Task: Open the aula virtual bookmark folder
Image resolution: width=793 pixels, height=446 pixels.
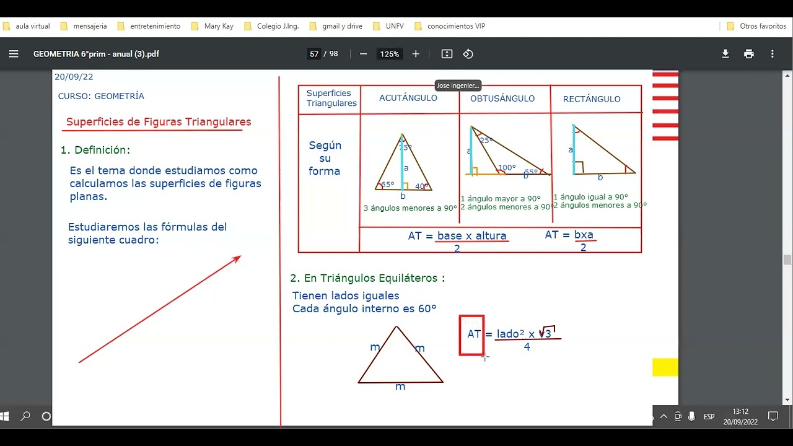Action: [27, 26]
